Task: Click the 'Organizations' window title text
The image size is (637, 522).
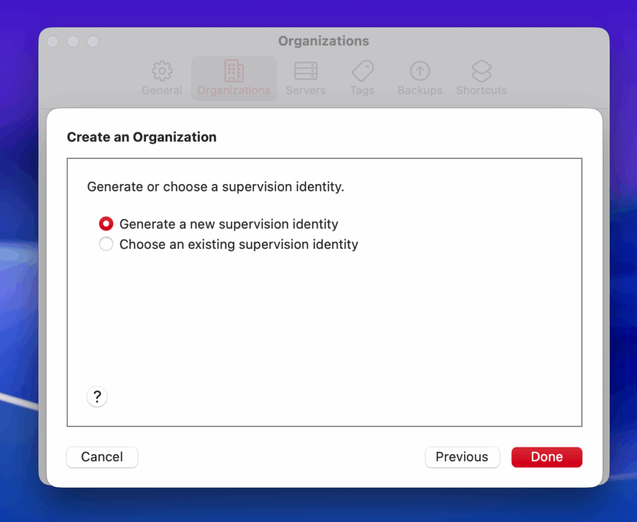Action: pos(323,41)
